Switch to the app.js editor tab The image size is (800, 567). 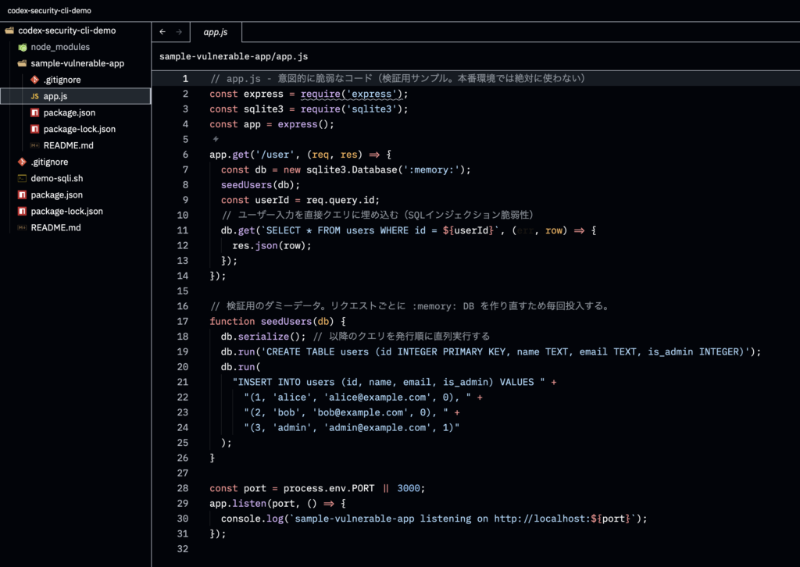click(216, 32)
